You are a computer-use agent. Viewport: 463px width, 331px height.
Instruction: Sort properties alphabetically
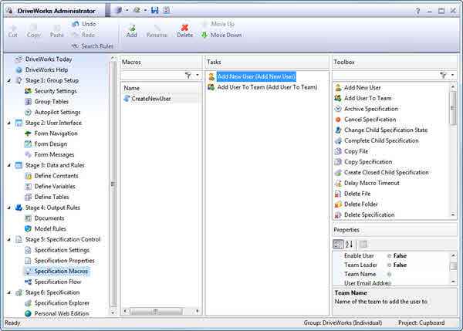click(x=350, y=245)
